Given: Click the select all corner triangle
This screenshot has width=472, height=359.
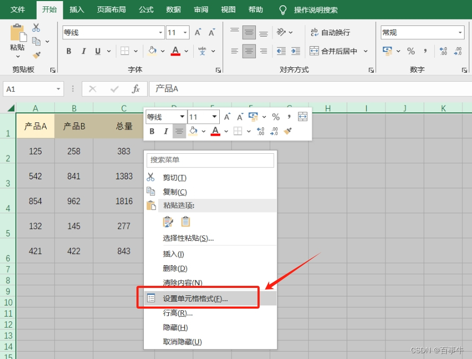Looking at the screenshot, I should (11, 108).
